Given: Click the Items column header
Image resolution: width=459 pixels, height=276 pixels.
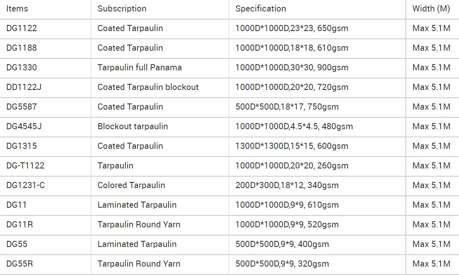Looking at the screenshot, I should pos(17,9).
